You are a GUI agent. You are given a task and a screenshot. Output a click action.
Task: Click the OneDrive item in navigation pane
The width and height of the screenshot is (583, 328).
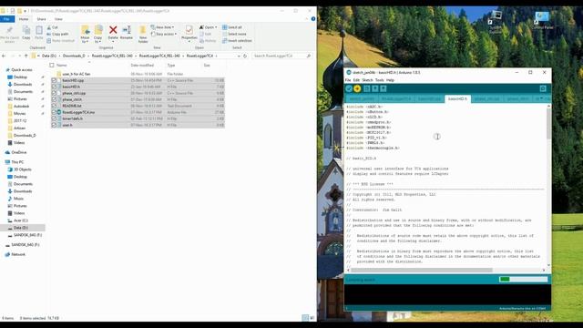point(15,152)
